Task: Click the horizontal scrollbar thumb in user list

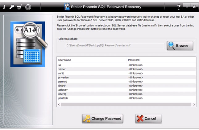Action: [126, 104]
